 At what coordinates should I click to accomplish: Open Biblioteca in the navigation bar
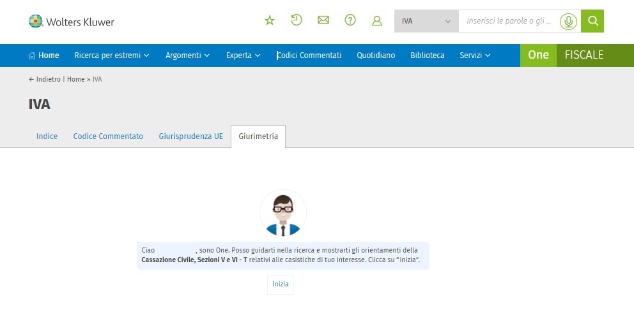(427, 55)
